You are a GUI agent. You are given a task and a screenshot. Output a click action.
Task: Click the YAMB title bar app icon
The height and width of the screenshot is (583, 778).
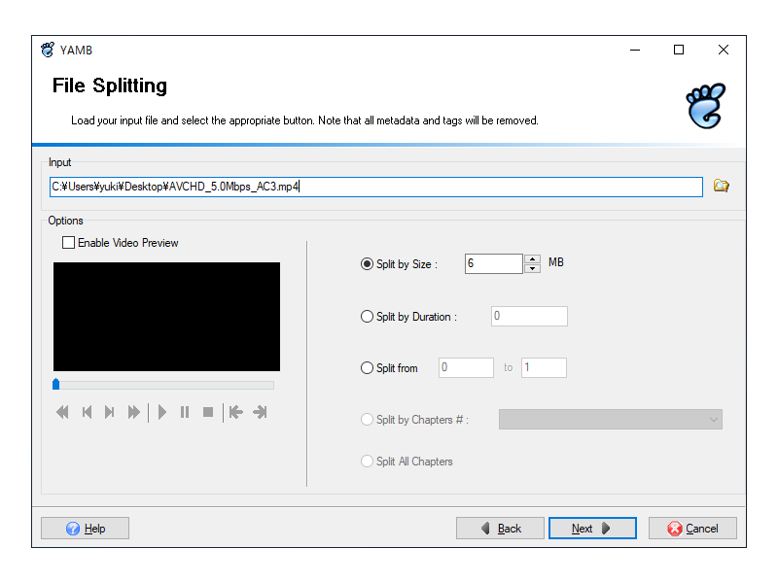coord(48,50)
